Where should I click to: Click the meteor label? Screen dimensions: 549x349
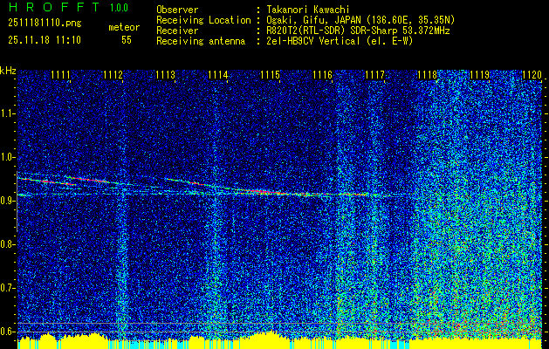[124, 27]
